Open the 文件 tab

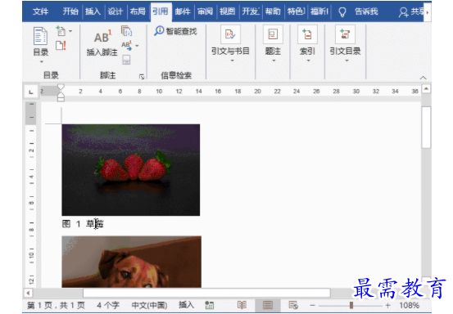(x=40, y=11)
